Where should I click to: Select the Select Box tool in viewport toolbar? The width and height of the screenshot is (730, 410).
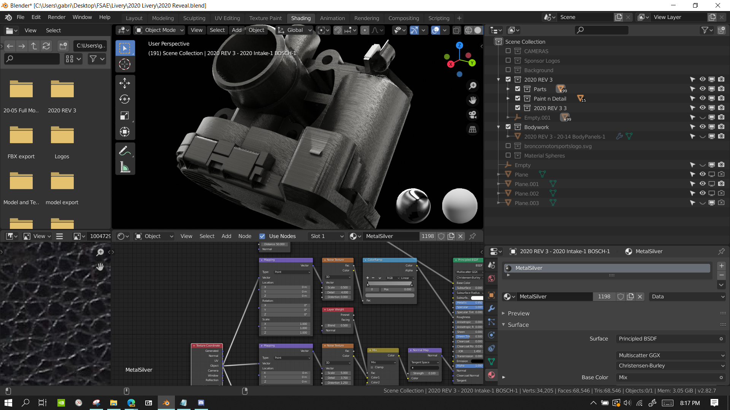tap(125, 48)
